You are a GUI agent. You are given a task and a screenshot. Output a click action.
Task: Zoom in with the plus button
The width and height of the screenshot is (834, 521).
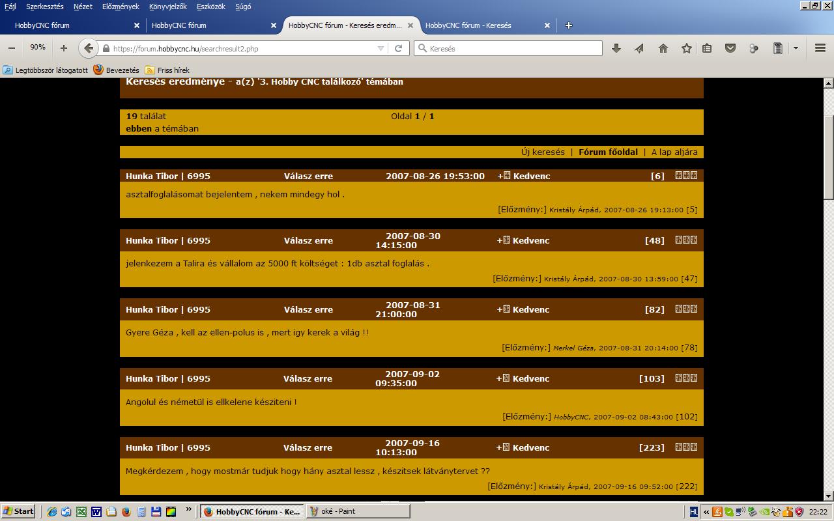coord(63,48)
